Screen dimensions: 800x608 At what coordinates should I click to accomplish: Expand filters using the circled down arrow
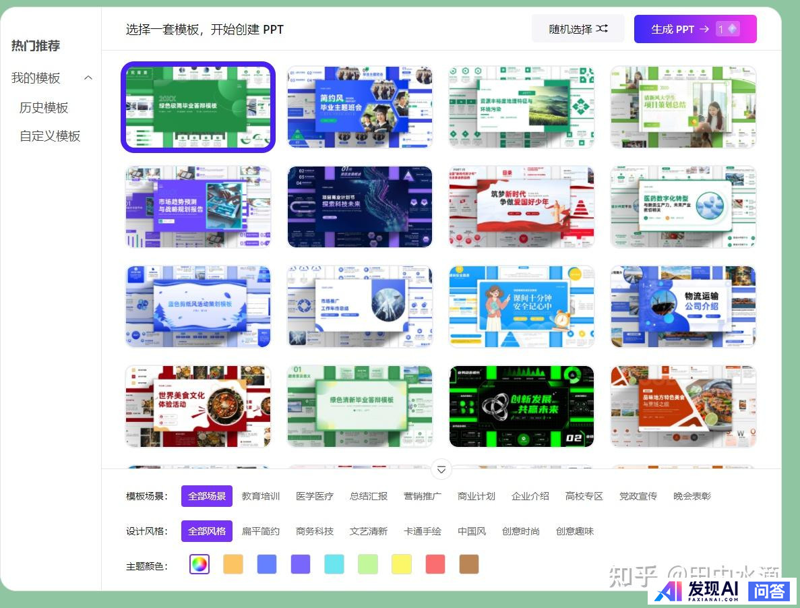(x=441, y=469)
